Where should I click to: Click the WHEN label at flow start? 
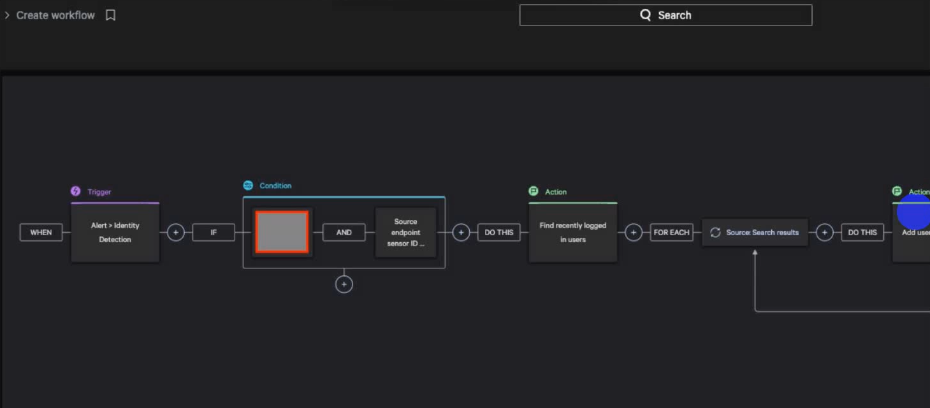[41, 233]
